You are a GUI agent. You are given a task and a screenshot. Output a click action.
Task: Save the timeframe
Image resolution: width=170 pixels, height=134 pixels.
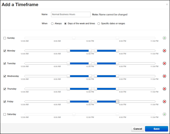pyautogui.click(x=156, y=129)
